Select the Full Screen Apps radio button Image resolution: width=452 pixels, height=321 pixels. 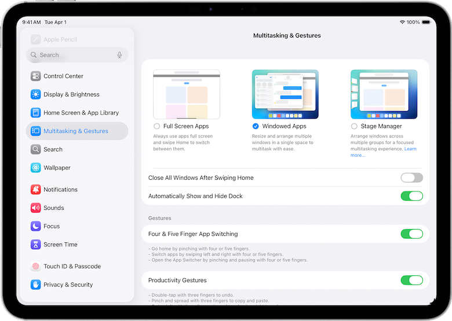click(x=157, y=126)
